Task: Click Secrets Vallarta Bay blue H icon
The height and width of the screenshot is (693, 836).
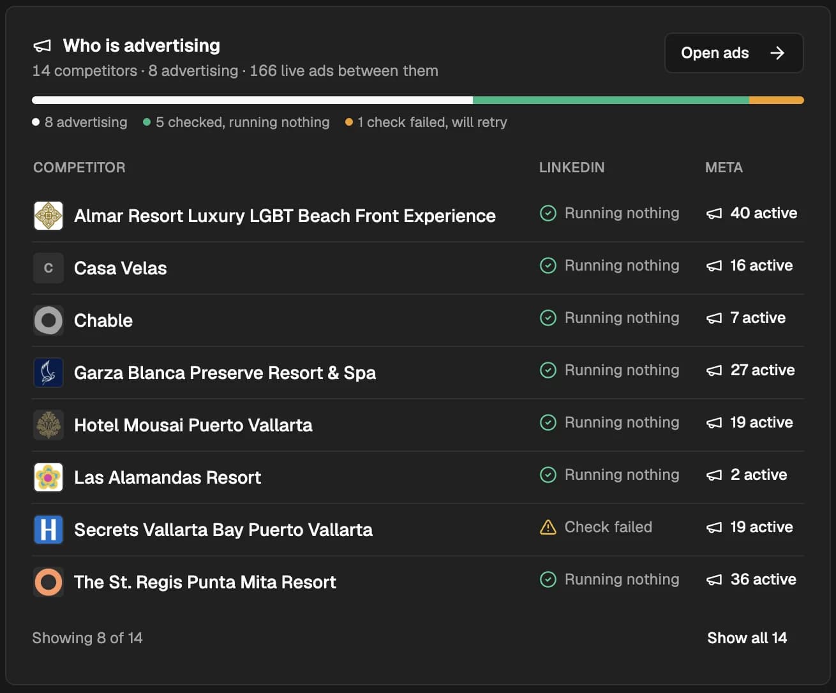Action: pos(49,530)
